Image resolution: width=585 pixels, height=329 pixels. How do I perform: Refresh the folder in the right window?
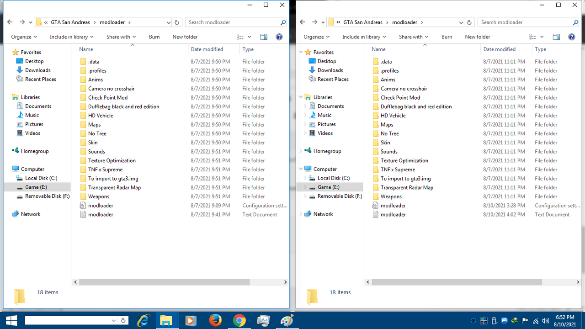pyautogui.click(x=470, y=22)
